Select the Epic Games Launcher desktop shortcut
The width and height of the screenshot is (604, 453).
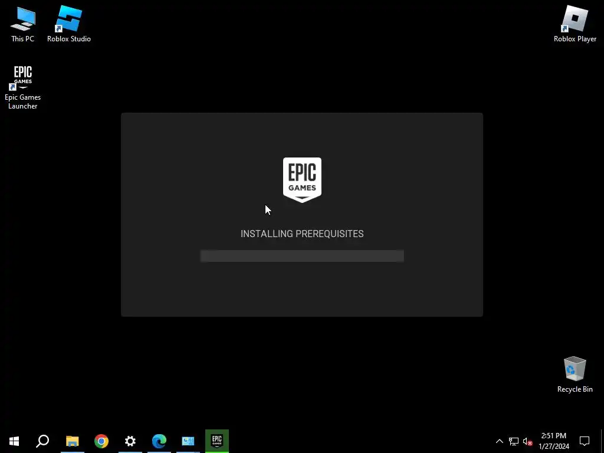[23, 87]
